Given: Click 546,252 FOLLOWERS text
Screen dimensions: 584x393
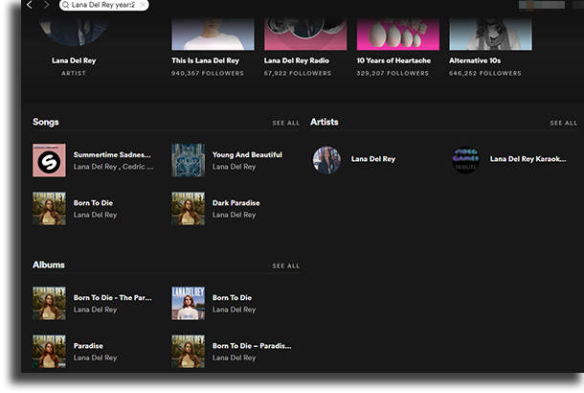Looking at the screenshot, I should tap(485, 74).
